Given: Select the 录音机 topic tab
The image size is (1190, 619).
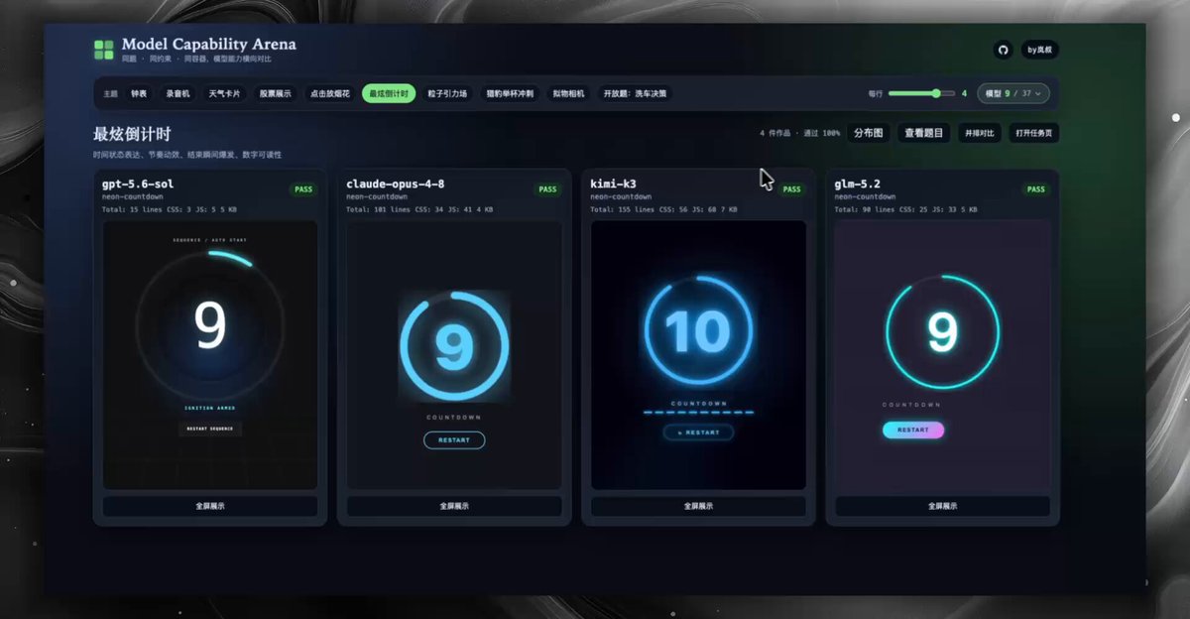Looking at the screenshot, I should point(178,93).
